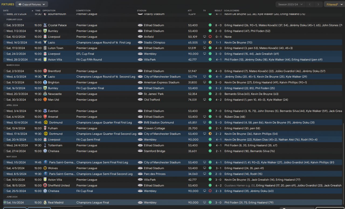Click the Real Madrid club badge
This screenshot has height=209, width=345.
45,203
